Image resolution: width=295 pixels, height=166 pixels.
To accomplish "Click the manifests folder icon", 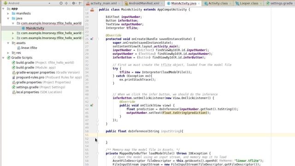I will [x=13, y=13].
